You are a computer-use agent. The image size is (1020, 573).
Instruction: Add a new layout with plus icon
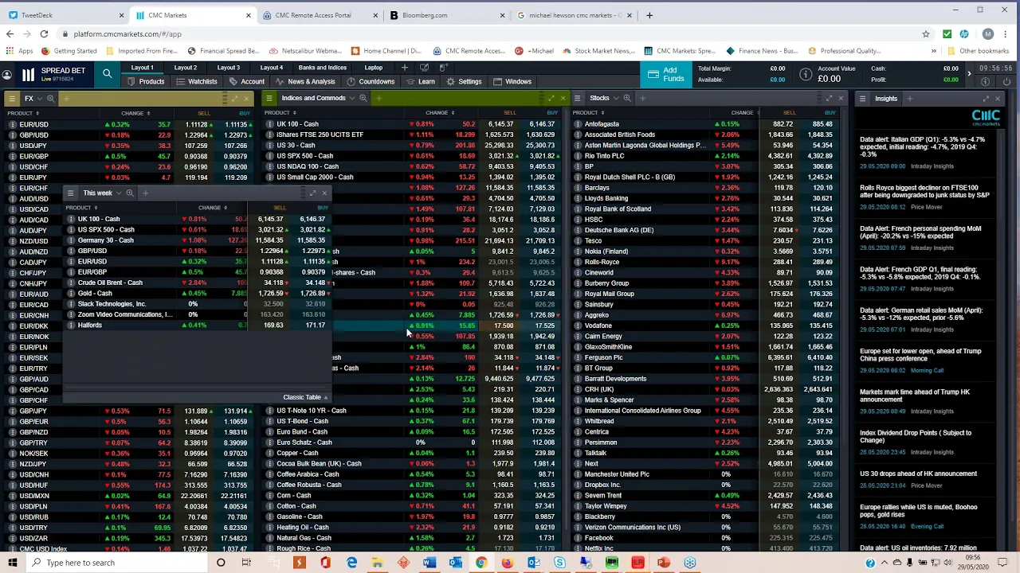405,68
